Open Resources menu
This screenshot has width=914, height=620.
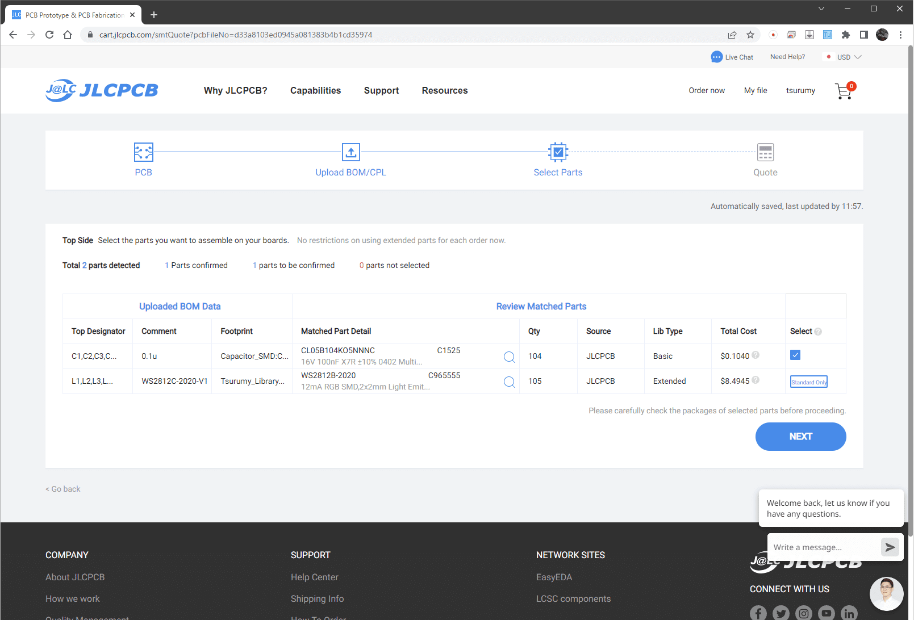click(x=445, y=90)
